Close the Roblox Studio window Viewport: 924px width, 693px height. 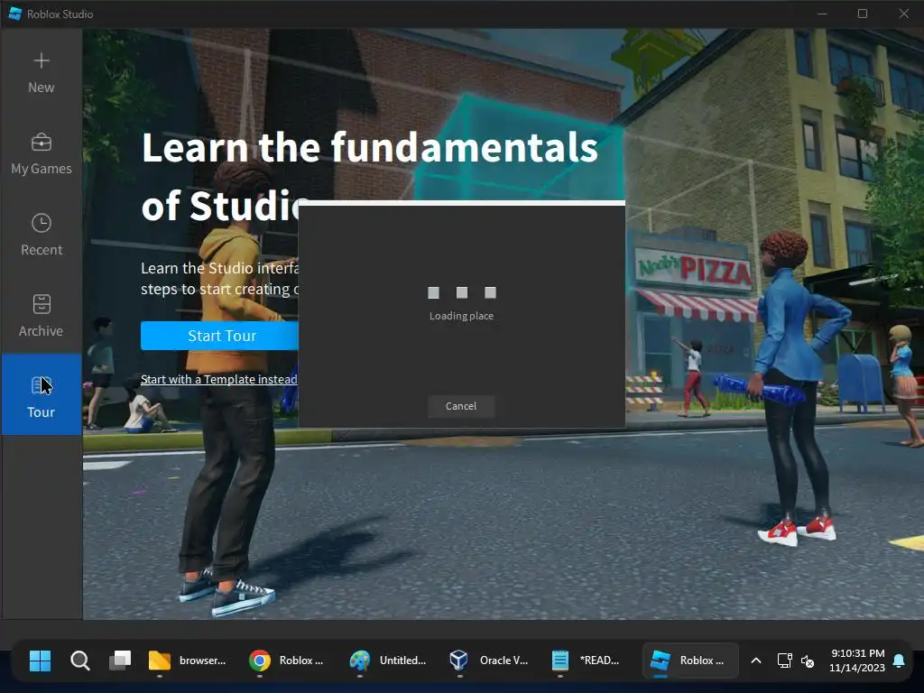[x=904, y=14]
